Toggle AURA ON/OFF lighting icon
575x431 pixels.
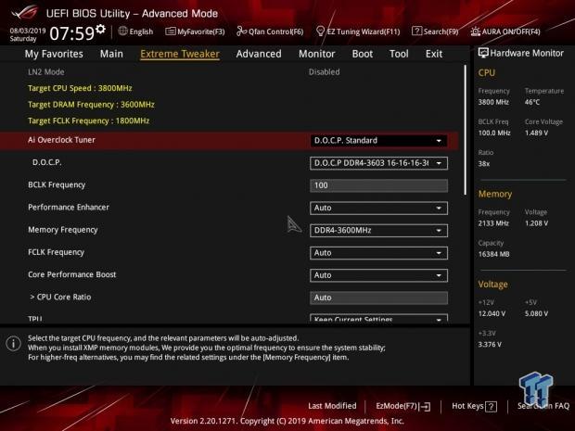[x=475, y=32]
